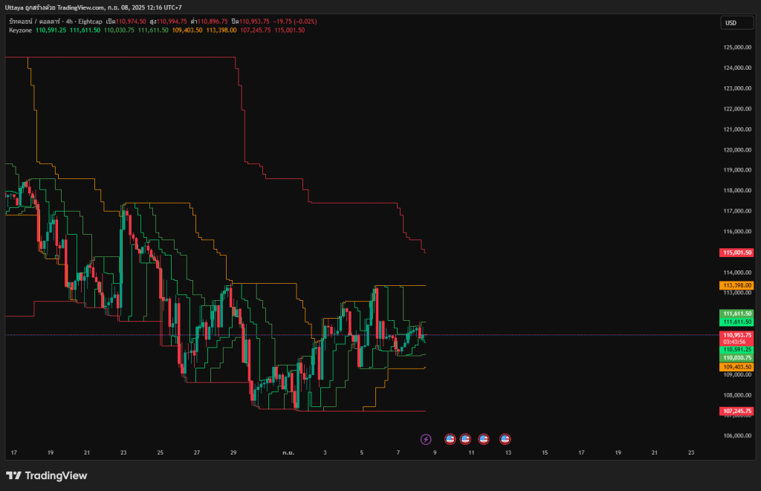Open the USD currency selector
This screenshot has height=491, width=761.
point(736,23)
